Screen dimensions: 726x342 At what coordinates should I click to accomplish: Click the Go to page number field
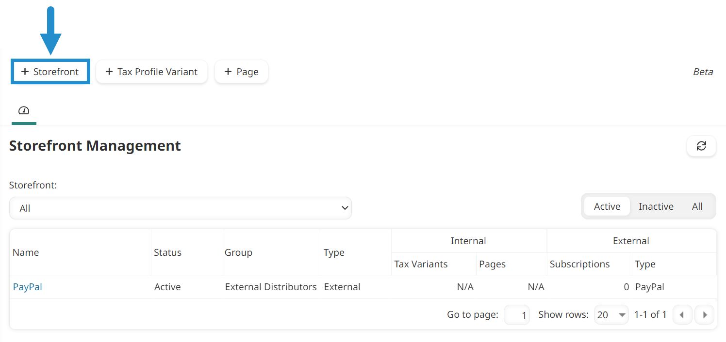pos(517,314)
